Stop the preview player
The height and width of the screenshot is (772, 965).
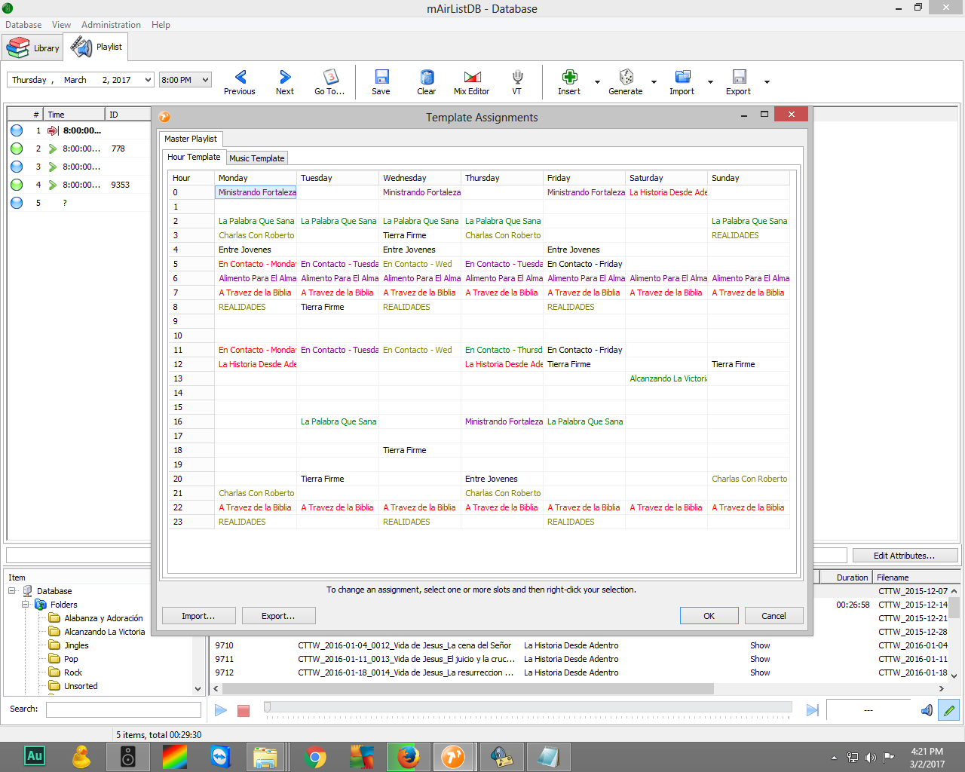pyautogui.click(x=244, y=710)
